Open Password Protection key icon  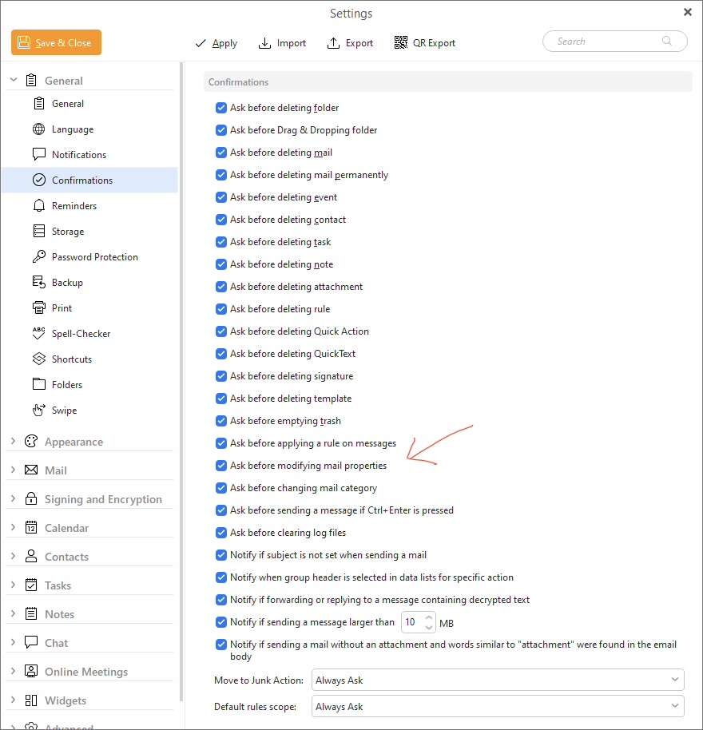coord(38,257)
